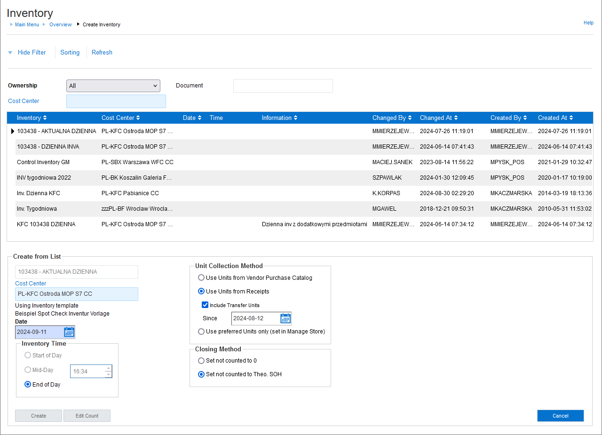
Task: Collapse the filter with Hide Filter
Action: click(32, 53)
